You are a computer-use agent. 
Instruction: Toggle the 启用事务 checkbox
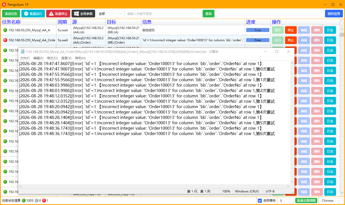click(260, 201)
